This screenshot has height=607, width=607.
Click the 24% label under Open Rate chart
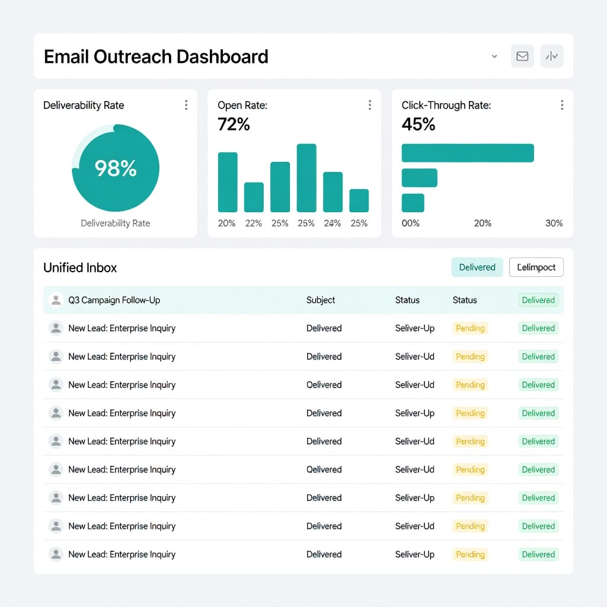[x=332, y=223]
